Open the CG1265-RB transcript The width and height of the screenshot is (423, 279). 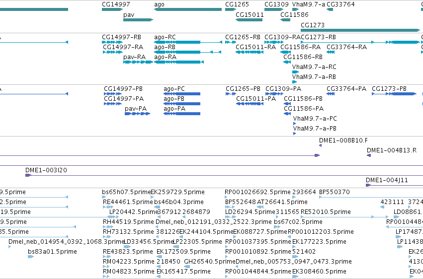(x=243, y=37)
